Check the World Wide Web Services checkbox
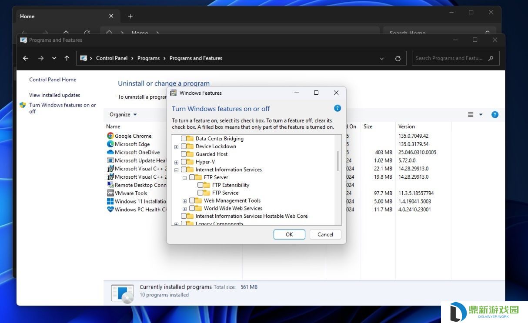The image size is (528, 323). 192,208
